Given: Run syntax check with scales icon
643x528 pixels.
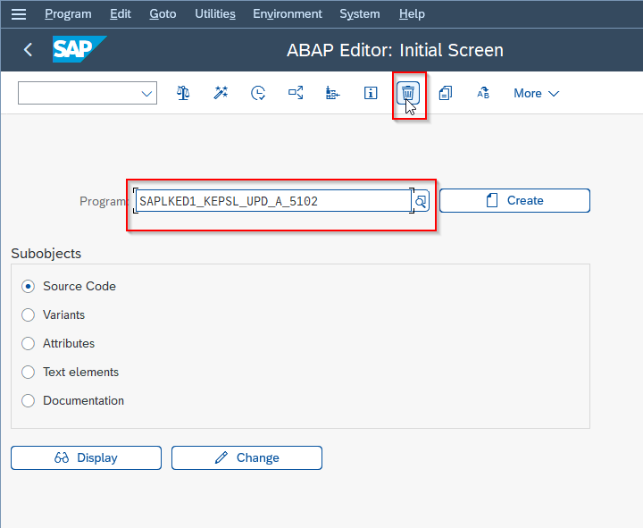Looking at the screenshot, I should [183, 93].
